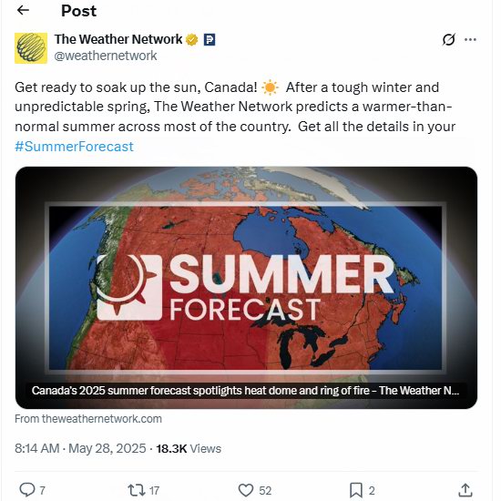Like the post with heart icon
The width and height of the screenshot is (501, 501).
246,490
